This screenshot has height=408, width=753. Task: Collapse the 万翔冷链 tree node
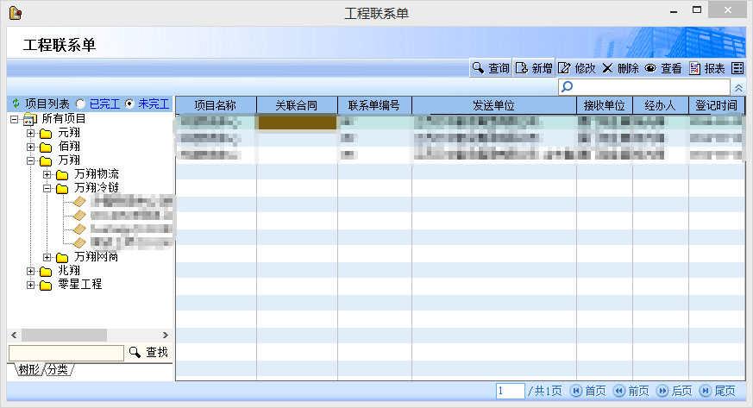point(47,188)
